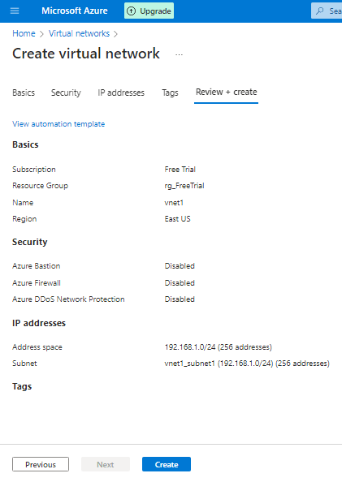342x482 pixels.
Task: Click the Upgrade button
Action: [x=149, y=11]
